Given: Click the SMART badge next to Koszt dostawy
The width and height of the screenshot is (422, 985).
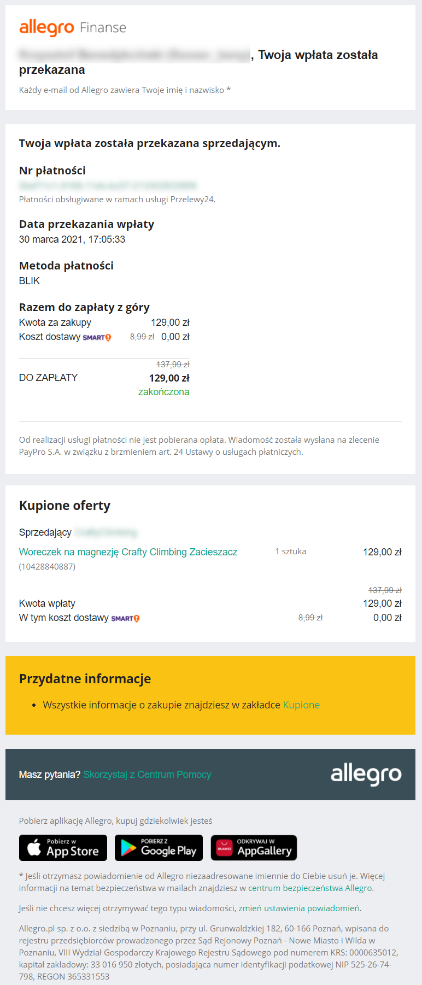Looking at the screenshot, I should [x=97, y=337].
